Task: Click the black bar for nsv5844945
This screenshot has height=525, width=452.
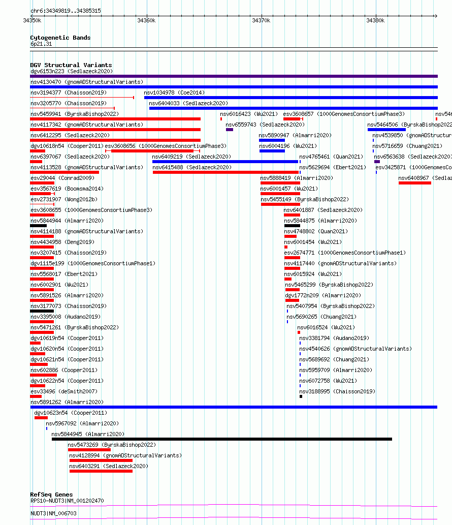Action: point(222,439)
